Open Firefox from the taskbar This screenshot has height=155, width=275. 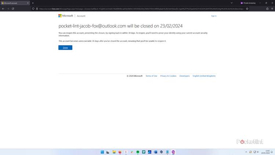click(120, 152)
